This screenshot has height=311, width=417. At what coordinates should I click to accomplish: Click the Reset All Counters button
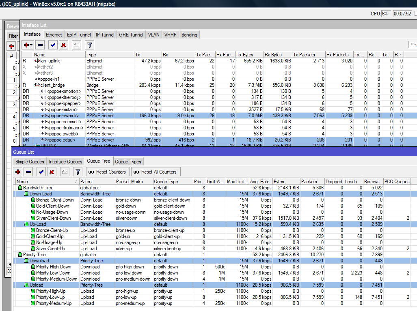[x=156, y=172]
